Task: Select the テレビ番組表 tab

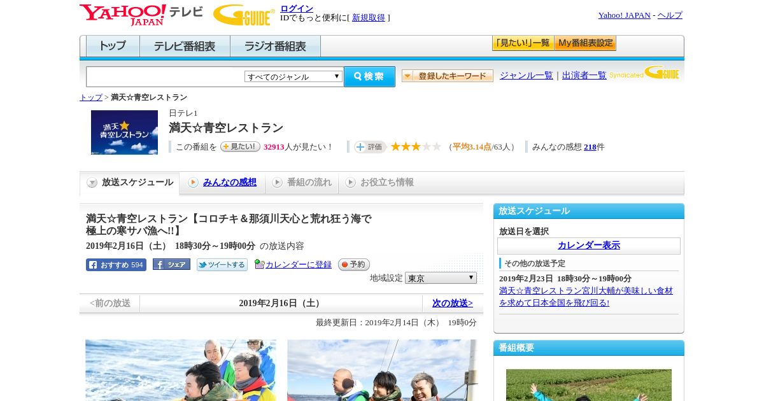Action: click(185, 46)
